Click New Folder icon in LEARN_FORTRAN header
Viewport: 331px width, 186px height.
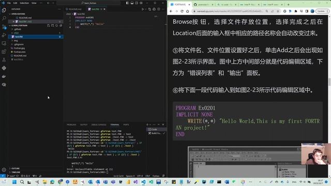(53, 25)
